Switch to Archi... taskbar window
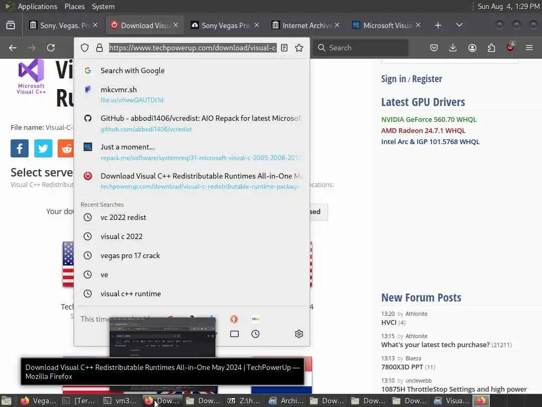The height and width of the screenshot is (407, 542). pyautogui.click(x=286, y=401)
